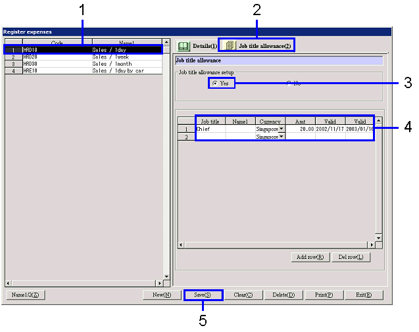Open Currency dropdown in row 1
419x332 pixels.
click(x=282, y=130)
